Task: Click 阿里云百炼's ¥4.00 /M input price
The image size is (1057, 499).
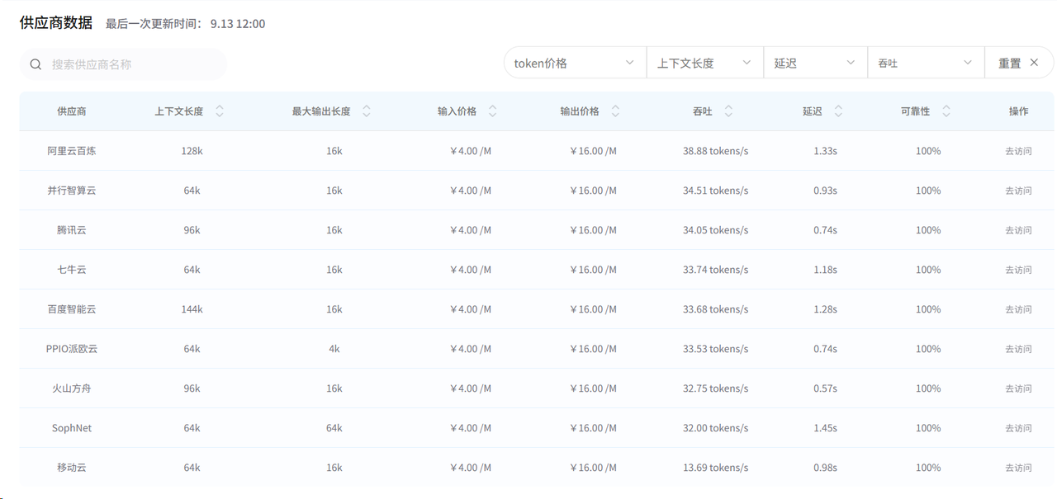Action: [x=470, y=151]
